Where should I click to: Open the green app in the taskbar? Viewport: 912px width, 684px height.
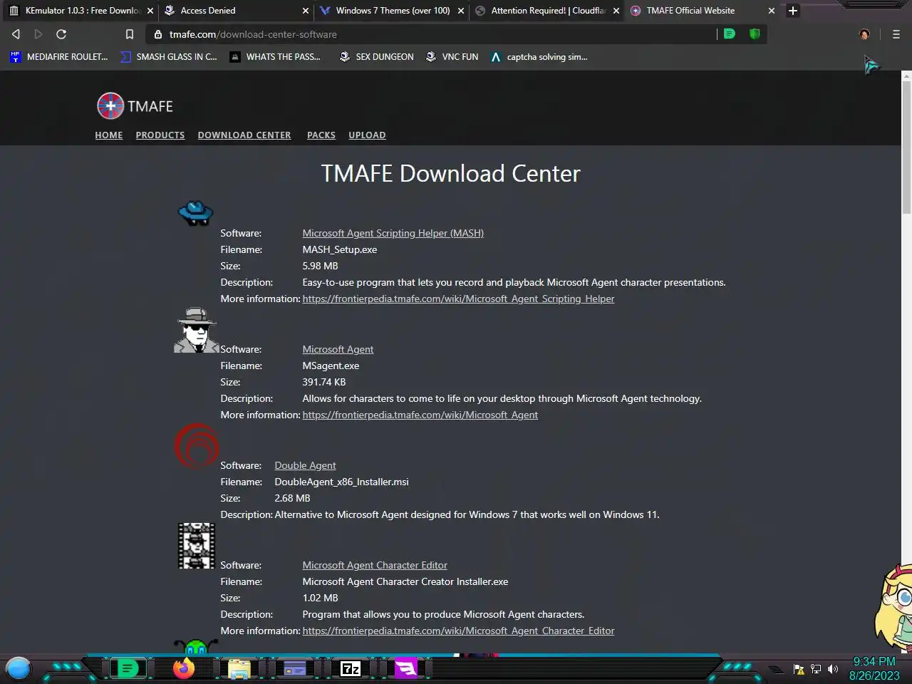tap(128, 668)
